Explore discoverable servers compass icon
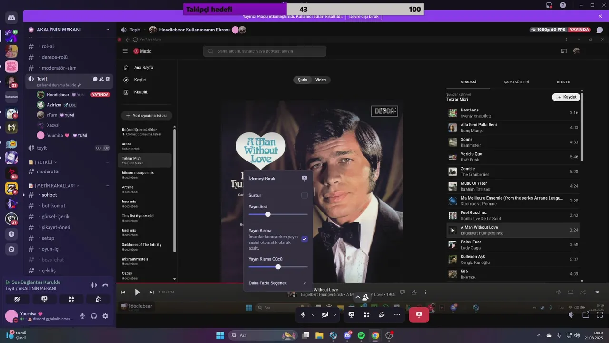The height and width of the screenshot is (343, 609). 11,249
